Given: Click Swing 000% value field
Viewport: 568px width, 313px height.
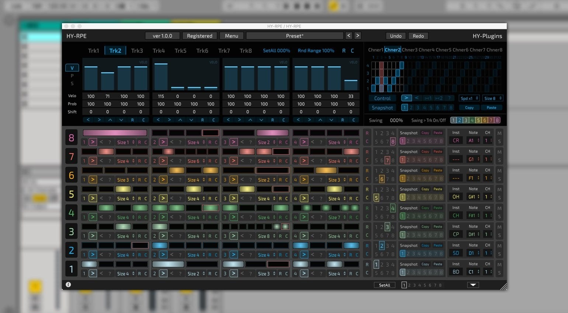Looking at the screenshot, I should coord(396,120).
